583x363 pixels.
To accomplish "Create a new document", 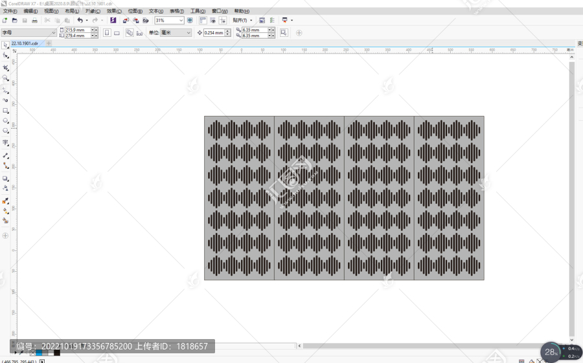I will click(x=5, y=21).
